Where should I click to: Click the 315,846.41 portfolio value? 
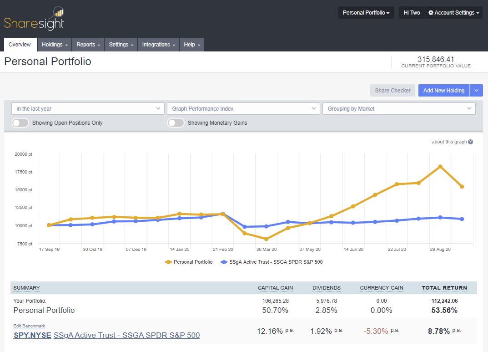point(436,59)
